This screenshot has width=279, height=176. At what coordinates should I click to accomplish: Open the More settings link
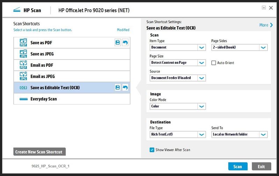tap(266, 25)
